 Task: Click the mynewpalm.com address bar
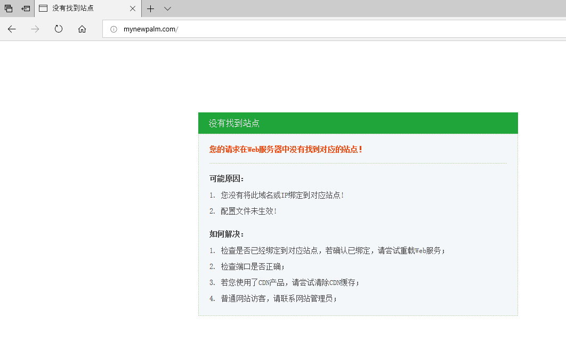[x=334, y=29]
